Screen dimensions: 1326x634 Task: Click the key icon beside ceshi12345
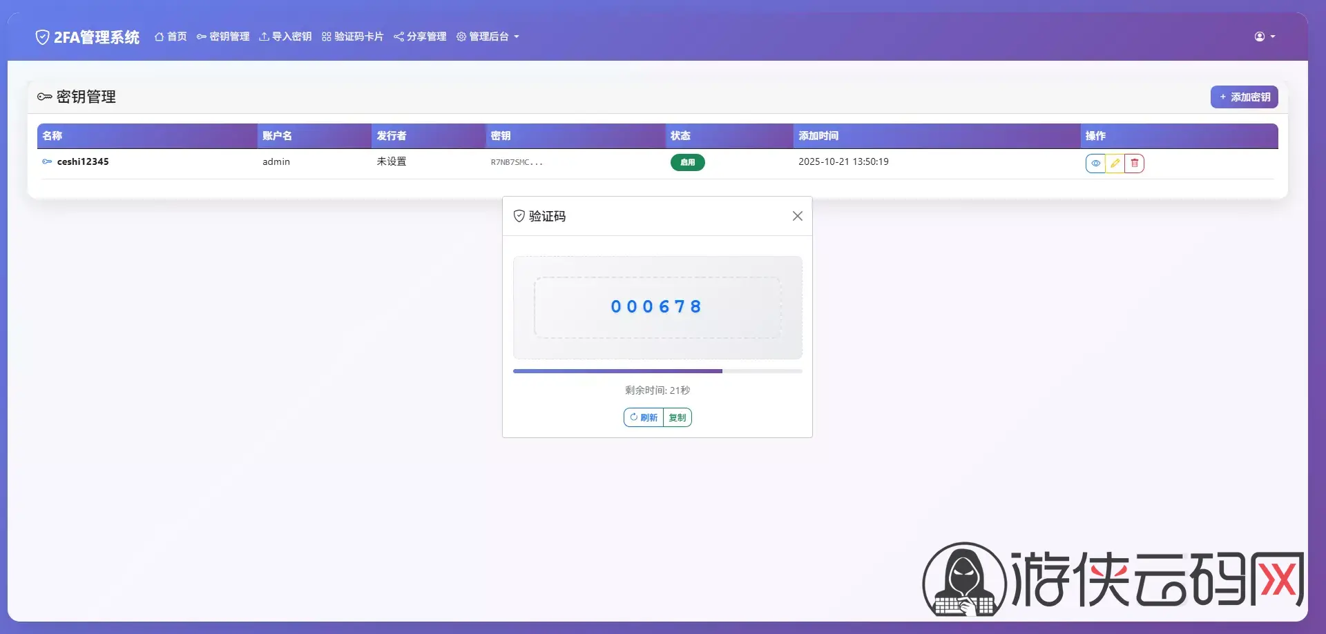coord(47,161)
